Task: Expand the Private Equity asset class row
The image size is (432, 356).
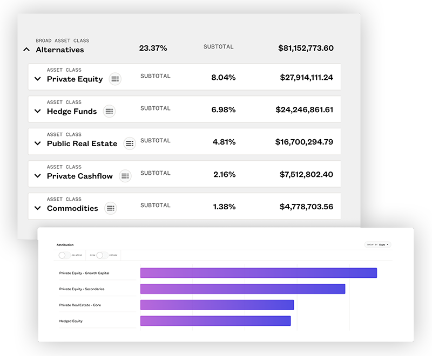Action: pyautogui.click(x=37, y=79)
